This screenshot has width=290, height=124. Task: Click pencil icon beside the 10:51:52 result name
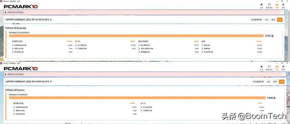51,19
